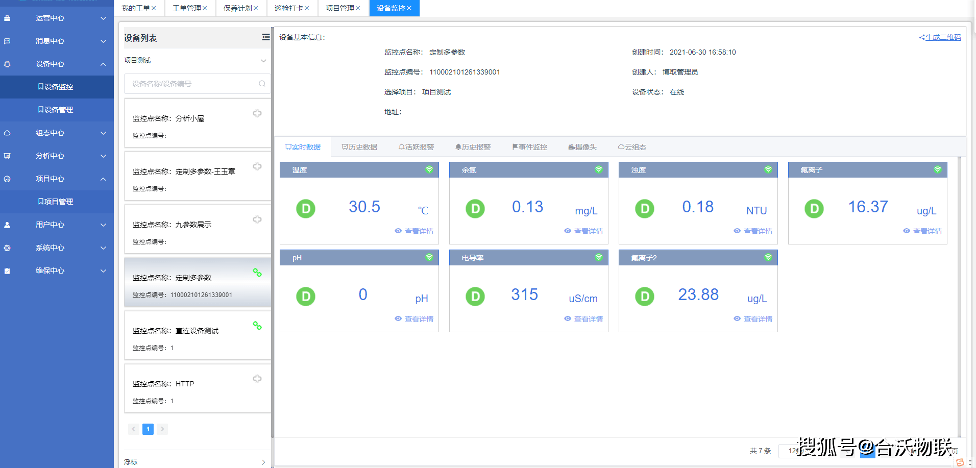Click the green D badge on pH card
Viewport: 976px width, 468px height.
[306, 296]
